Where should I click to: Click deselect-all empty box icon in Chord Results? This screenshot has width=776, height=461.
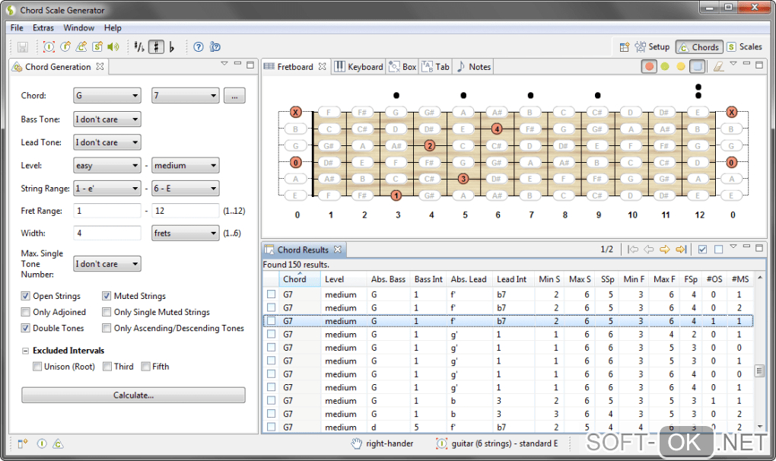pos(719,250)
